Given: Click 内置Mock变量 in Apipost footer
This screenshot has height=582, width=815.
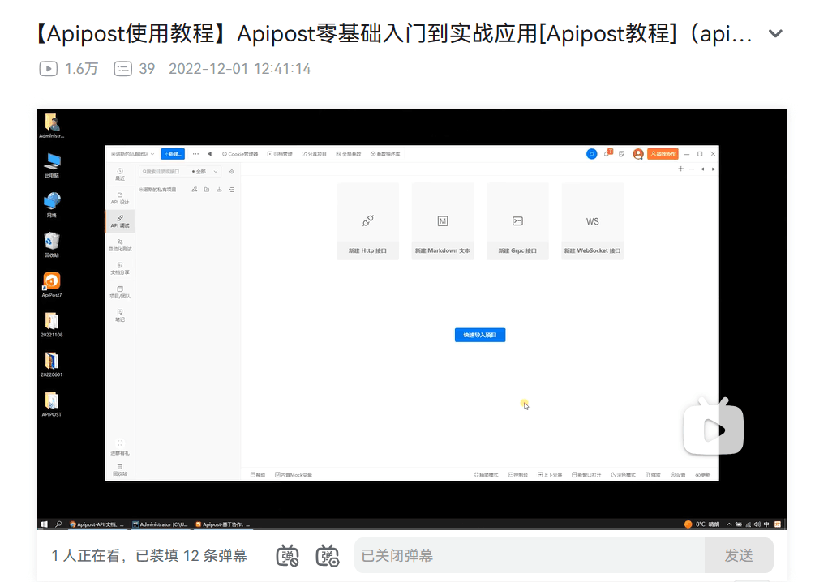Looking at the screenshot, I should tap(294, 474).
